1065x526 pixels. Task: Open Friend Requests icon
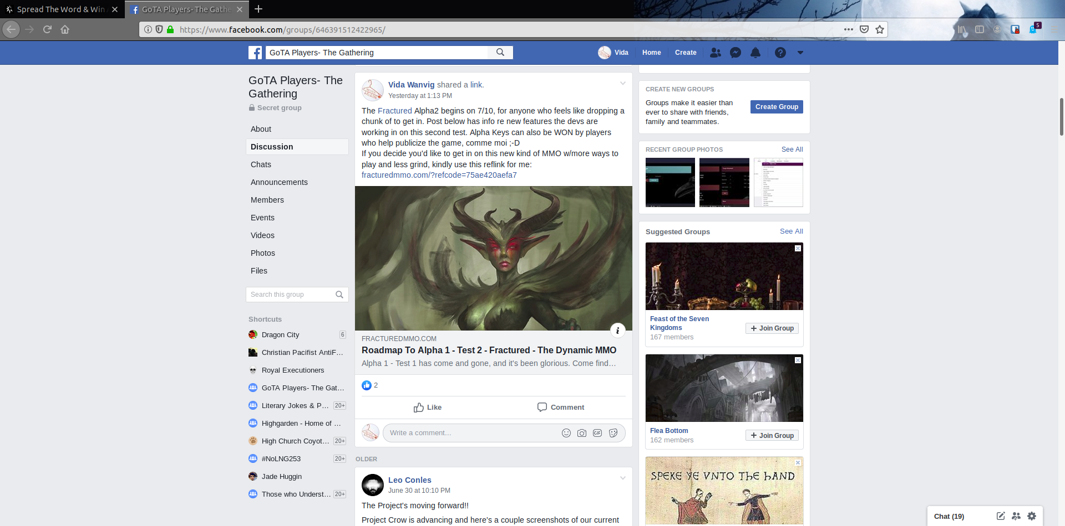coord(716,53)
